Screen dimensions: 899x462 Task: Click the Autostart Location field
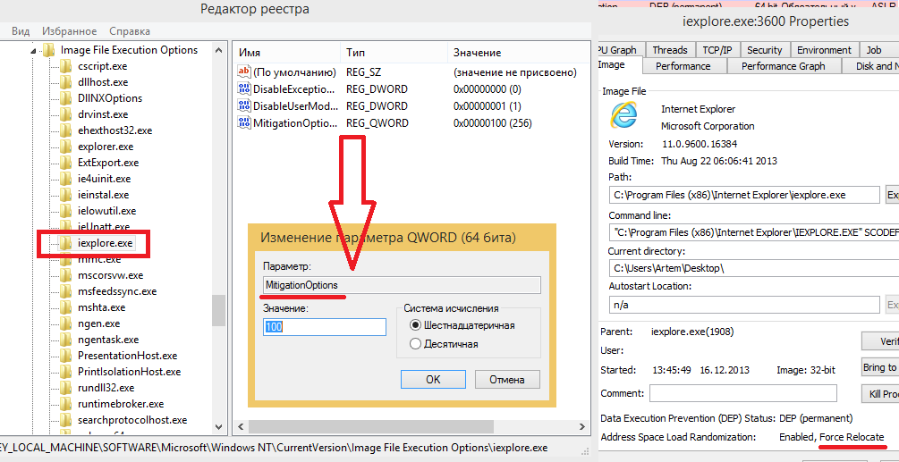tap(744, 305)
